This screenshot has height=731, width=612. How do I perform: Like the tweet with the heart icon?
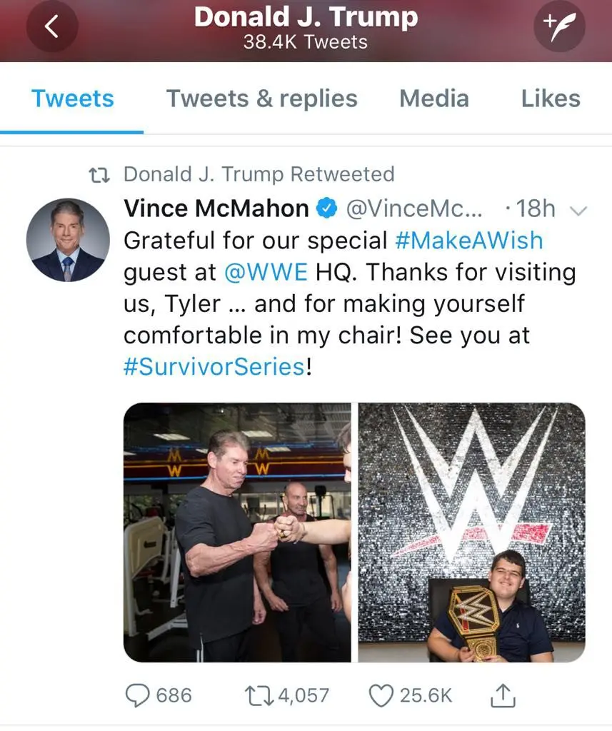(x=381, y=695)
